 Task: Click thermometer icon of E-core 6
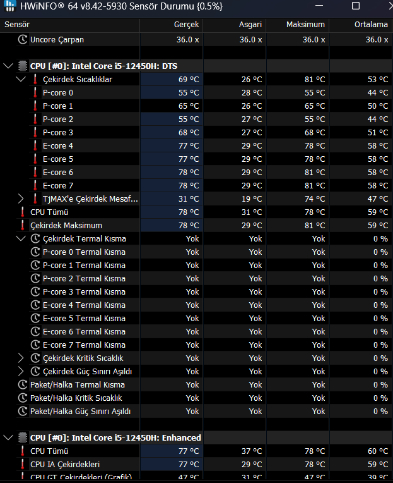[35, 172]
